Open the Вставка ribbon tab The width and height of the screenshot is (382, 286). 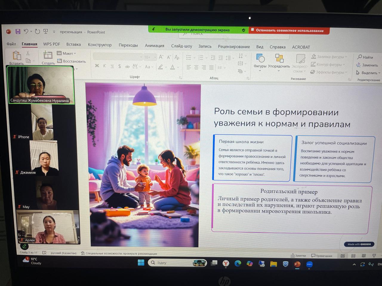coord(73,44)
